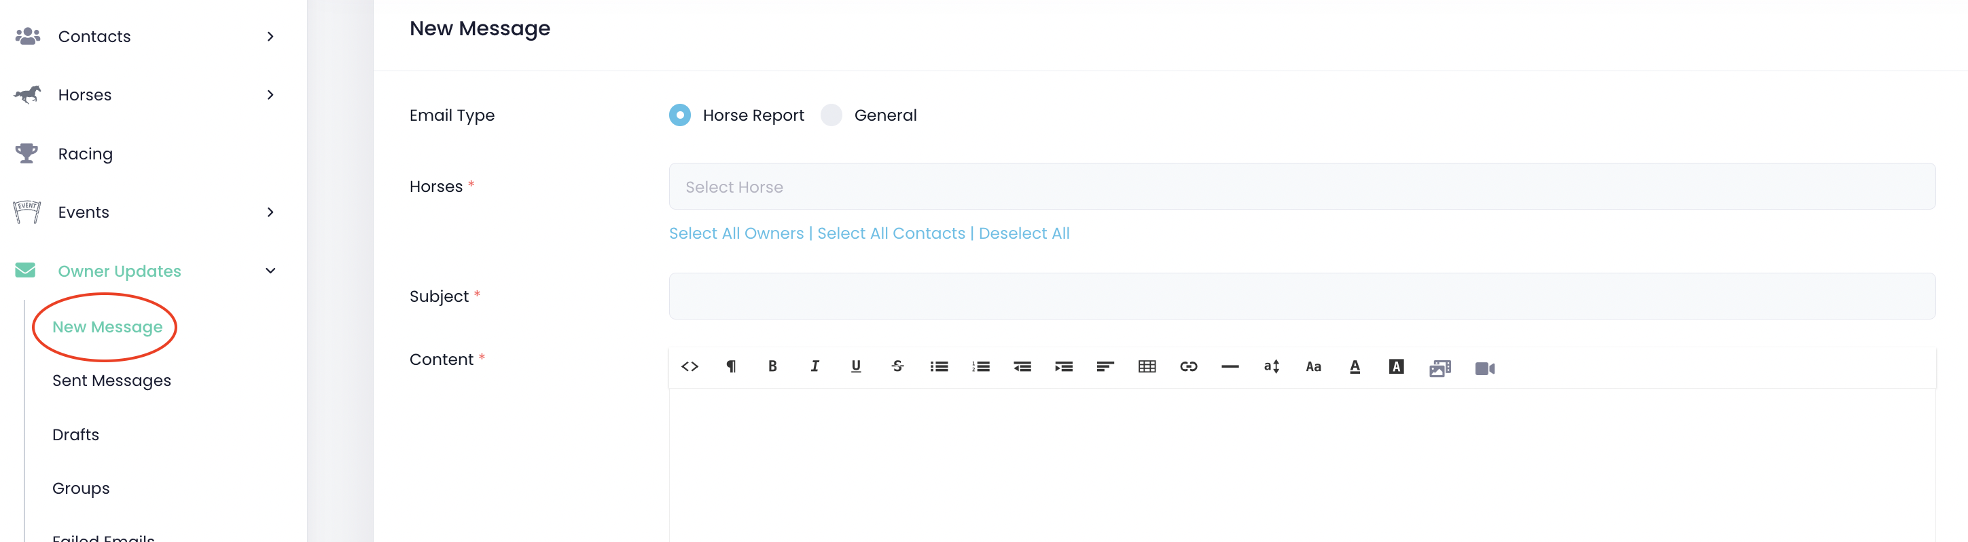Click Select All Owners link

pyautogui.click(x=736, y=233)
